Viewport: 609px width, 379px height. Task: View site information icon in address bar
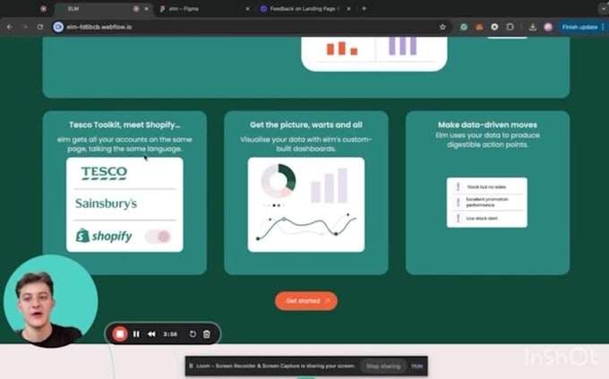(x=58, y=27)
